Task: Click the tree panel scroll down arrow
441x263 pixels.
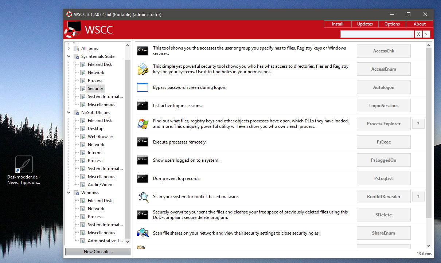Action: click(128, 242)
